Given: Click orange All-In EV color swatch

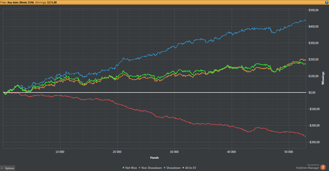Looking at the screenshot, I should click(x=183, y=168).
